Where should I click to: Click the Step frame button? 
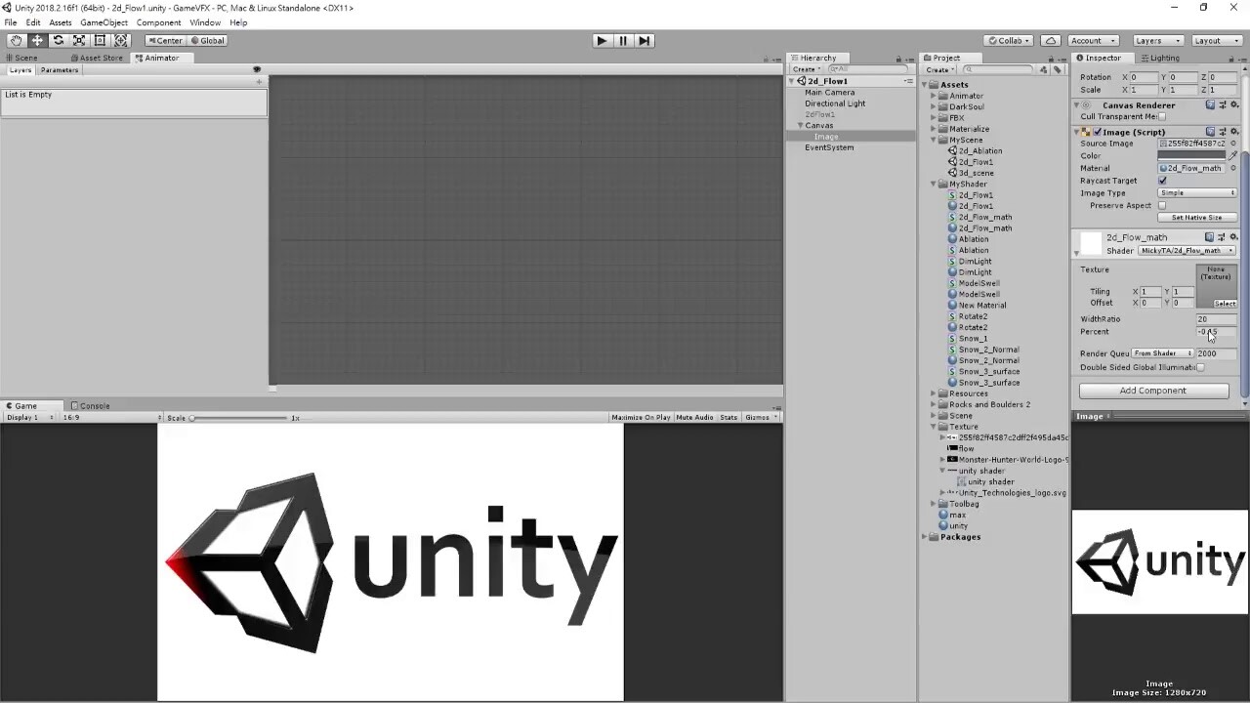point(644,40)
